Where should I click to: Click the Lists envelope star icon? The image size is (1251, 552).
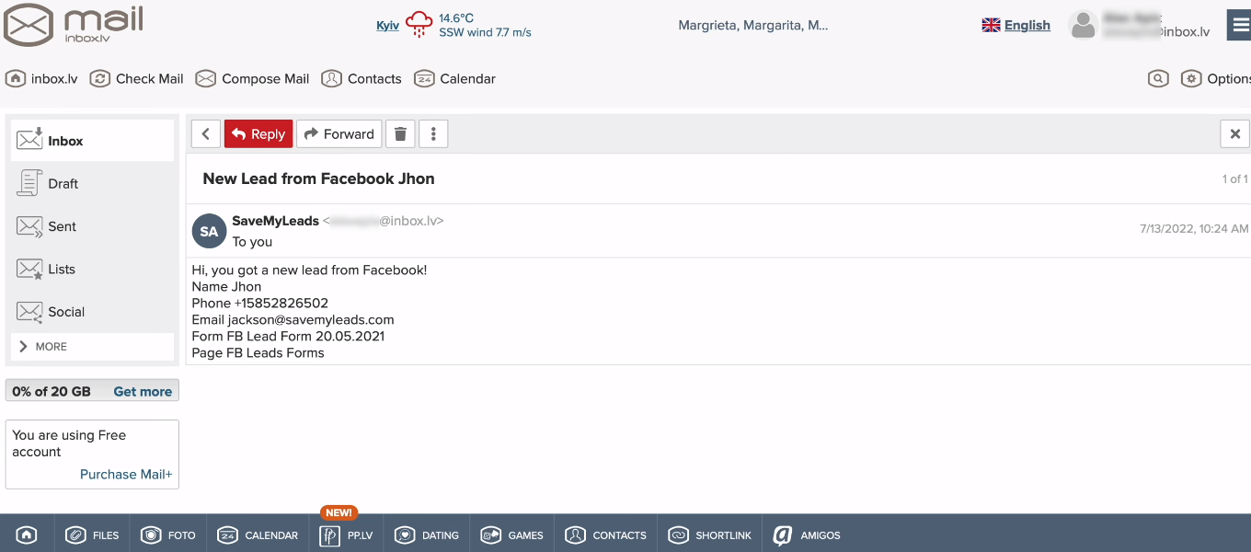point(30,269)
